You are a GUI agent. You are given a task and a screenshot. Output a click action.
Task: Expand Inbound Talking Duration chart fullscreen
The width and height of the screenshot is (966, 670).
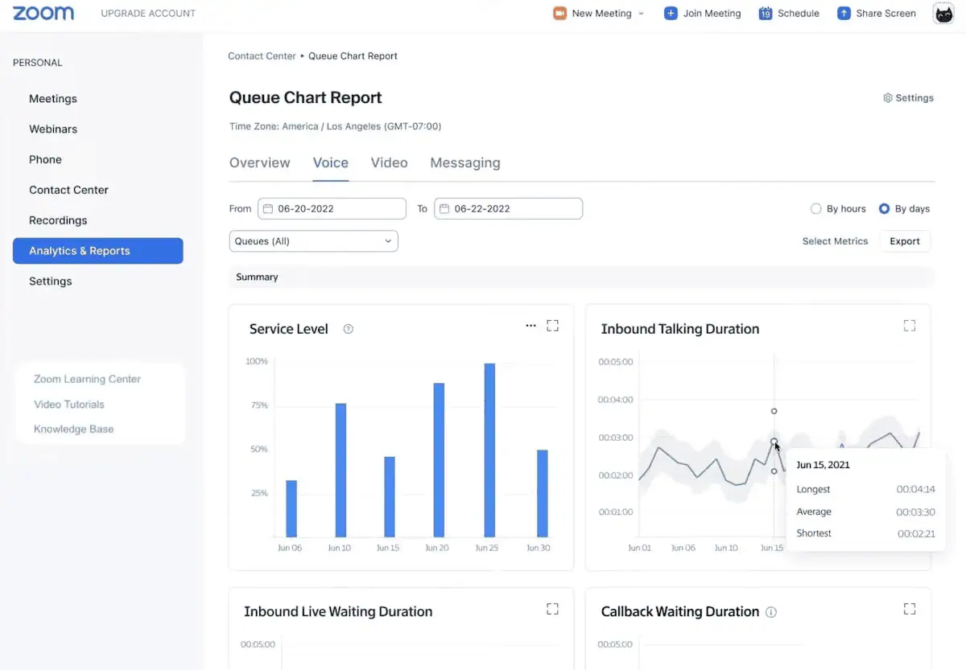point(910,326)
